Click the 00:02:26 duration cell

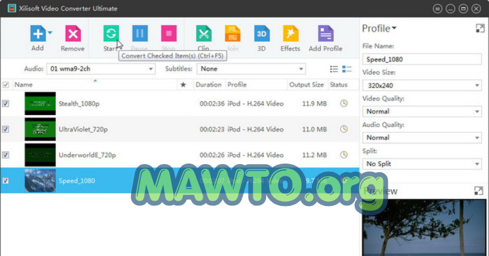click(x=212, y=155)
